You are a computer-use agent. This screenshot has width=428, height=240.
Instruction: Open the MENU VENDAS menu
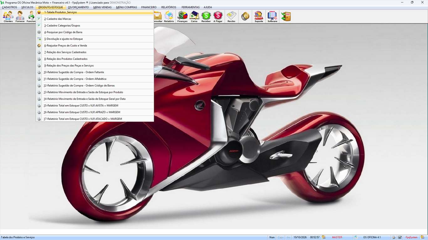pyautogui.click(x=102, y=7)
